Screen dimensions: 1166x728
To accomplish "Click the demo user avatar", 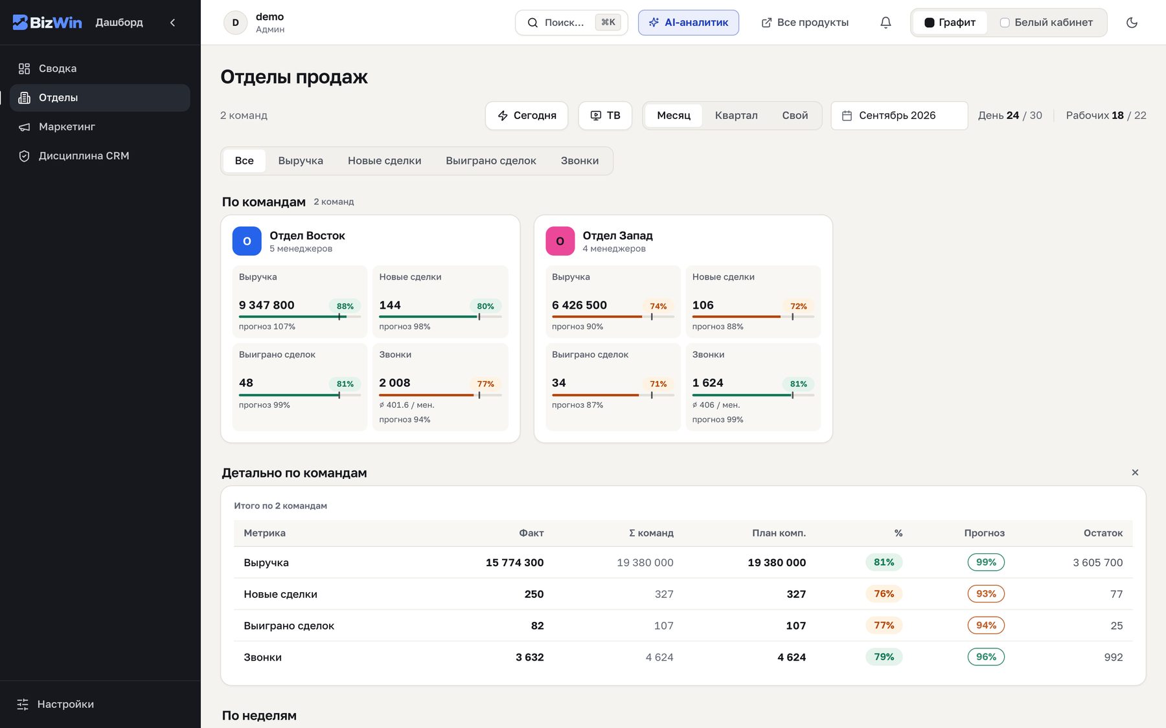I will tap(236, 23).
